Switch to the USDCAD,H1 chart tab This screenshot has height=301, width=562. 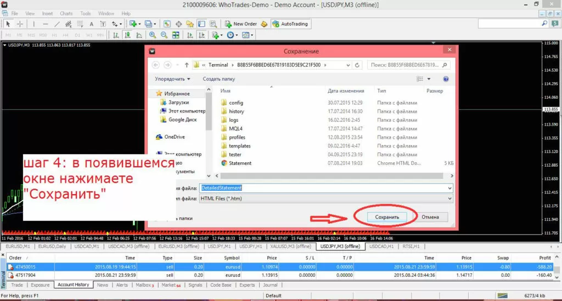[x=381, y=247]
